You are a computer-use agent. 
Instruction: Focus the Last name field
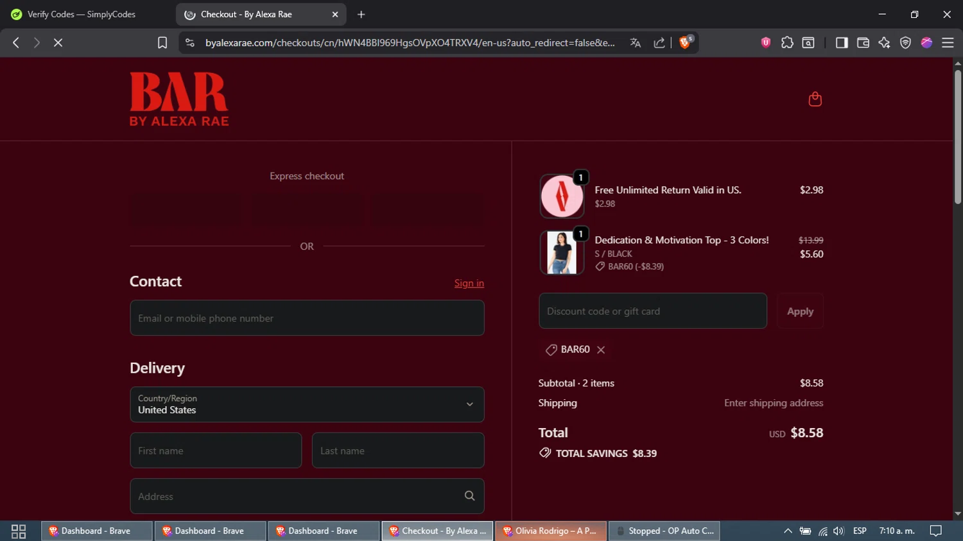point(398,451)
